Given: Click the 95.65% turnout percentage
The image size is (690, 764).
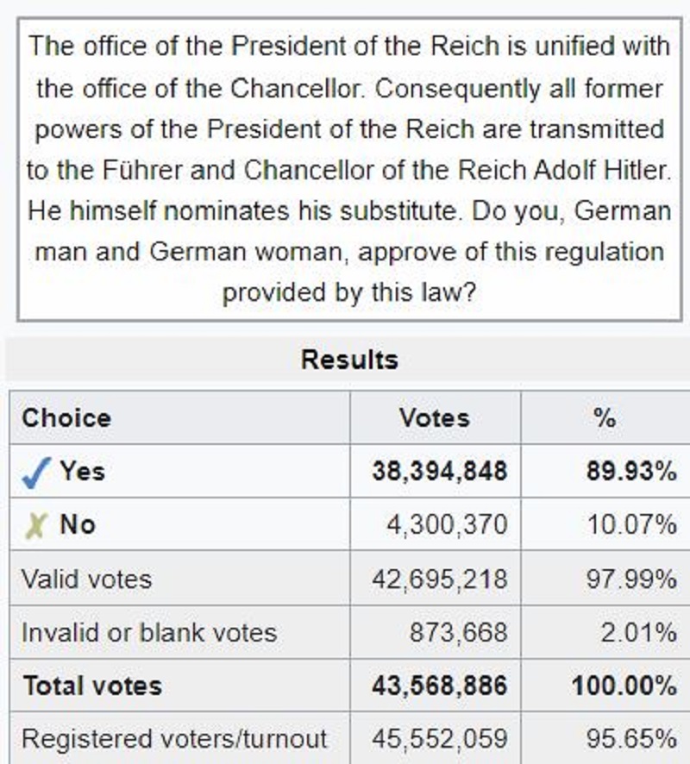Looking at the screenshot, I should tap(633, 739).
